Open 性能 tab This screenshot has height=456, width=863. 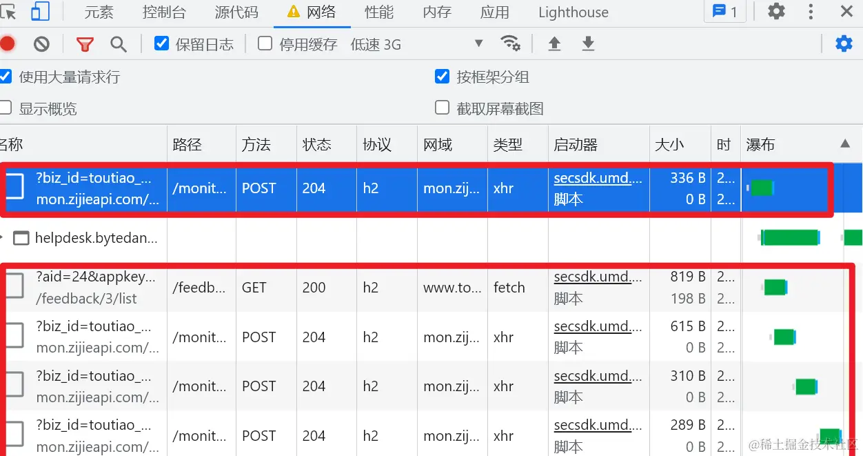[379, 12]
